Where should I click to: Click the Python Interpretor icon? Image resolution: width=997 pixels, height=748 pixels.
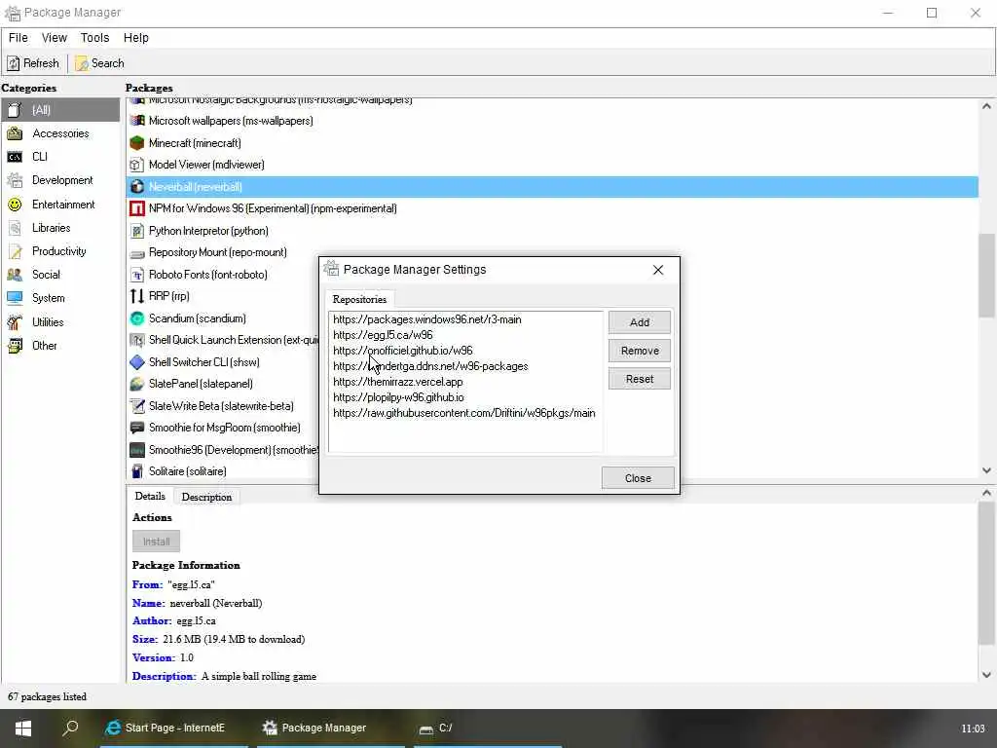tap(136, 231)
